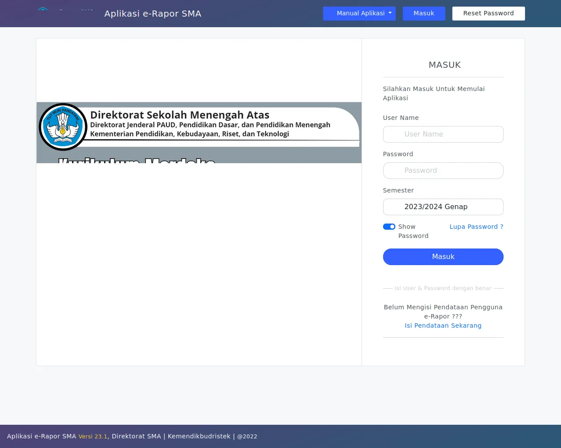This screenshot has height=448, width=561.
Task: Click 'Direktorat SMA' in the footer
Action: (x=136, y=436)
